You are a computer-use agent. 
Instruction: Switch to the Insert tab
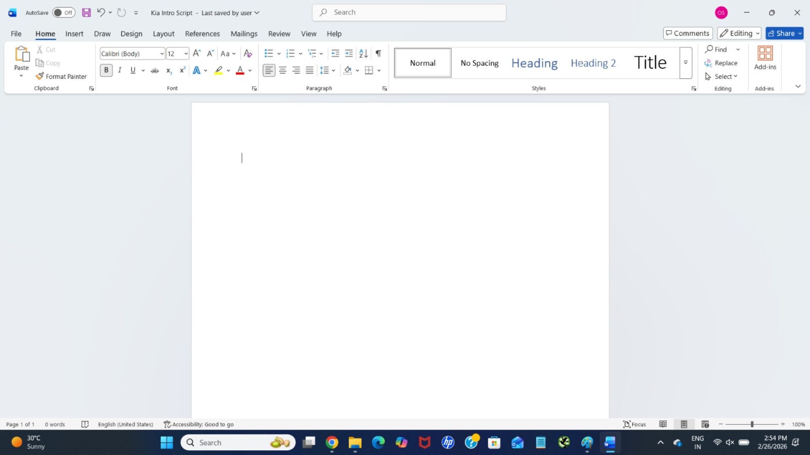[x=74, y=33]
